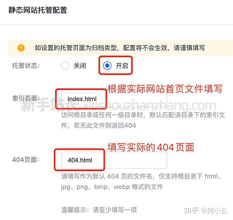The image size is (233, 220).
Task: Click the red note 根据实际网站首页文件填写
Action: [165, 89]
